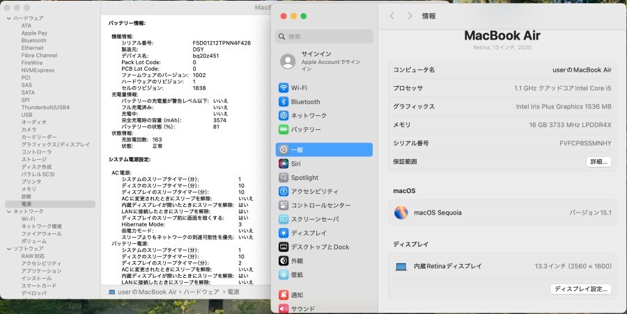Select Thunderbolt/USB4 in hardware list
The width and height of the screenshot is (627, 314).
tap(45, 107)
